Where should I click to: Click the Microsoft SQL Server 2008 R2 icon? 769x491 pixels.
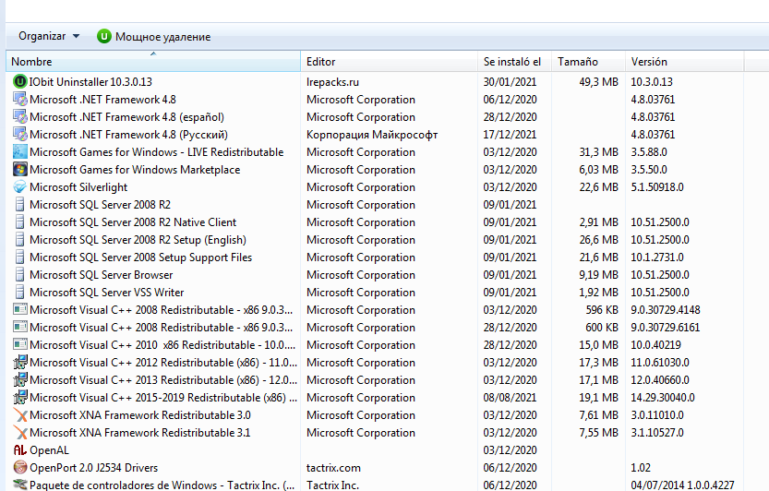(x=20, y=205)
